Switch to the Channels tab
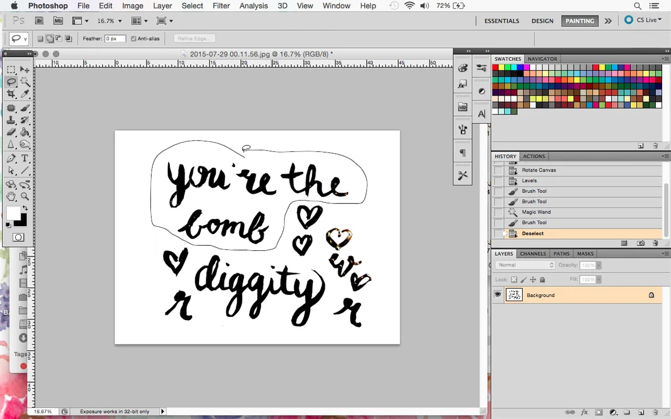 point(532,254)
